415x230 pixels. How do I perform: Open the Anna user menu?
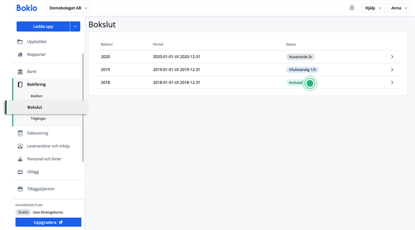pos(400,8)
